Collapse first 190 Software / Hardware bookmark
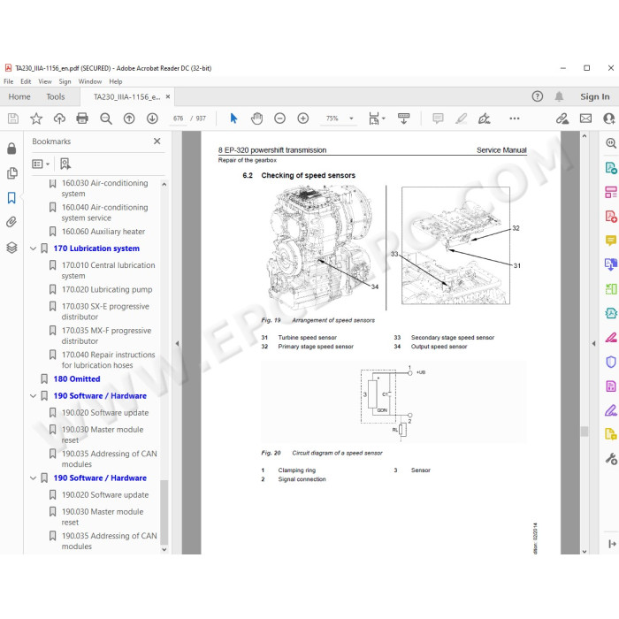This screenshot has width=619, height=619. (x=34, y=396)
